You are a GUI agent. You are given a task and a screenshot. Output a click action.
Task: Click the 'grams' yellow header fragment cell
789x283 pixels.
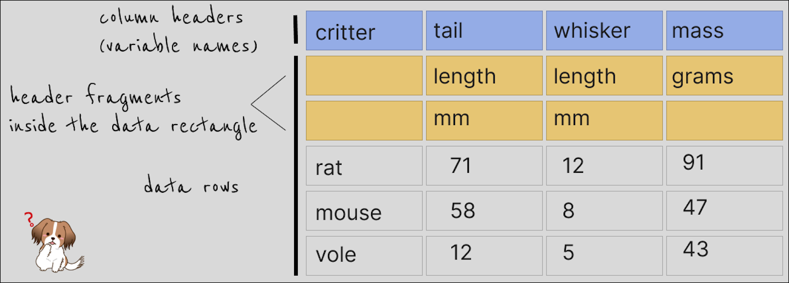(725, 75)
